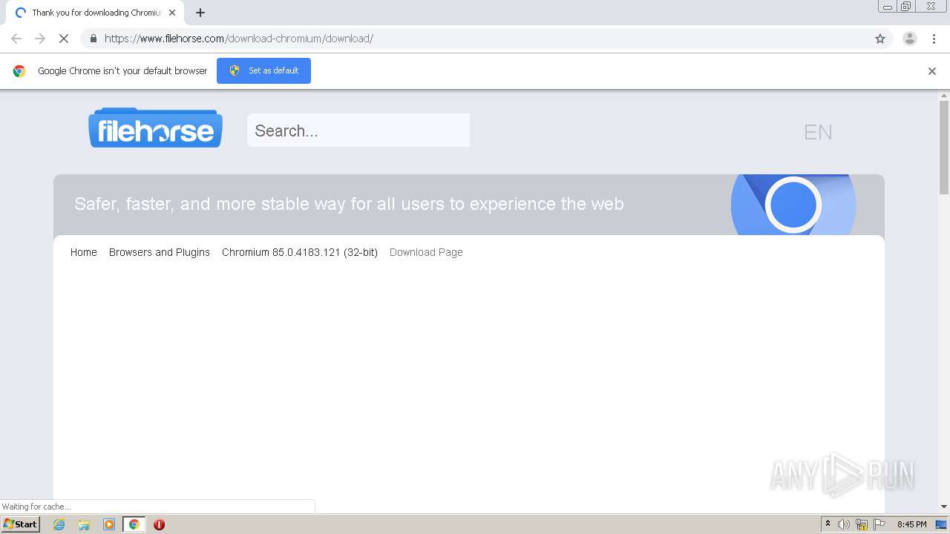Click the Chromium logo banner image
Viewport: 950px width, 534px height.
(x=793, y=205)
